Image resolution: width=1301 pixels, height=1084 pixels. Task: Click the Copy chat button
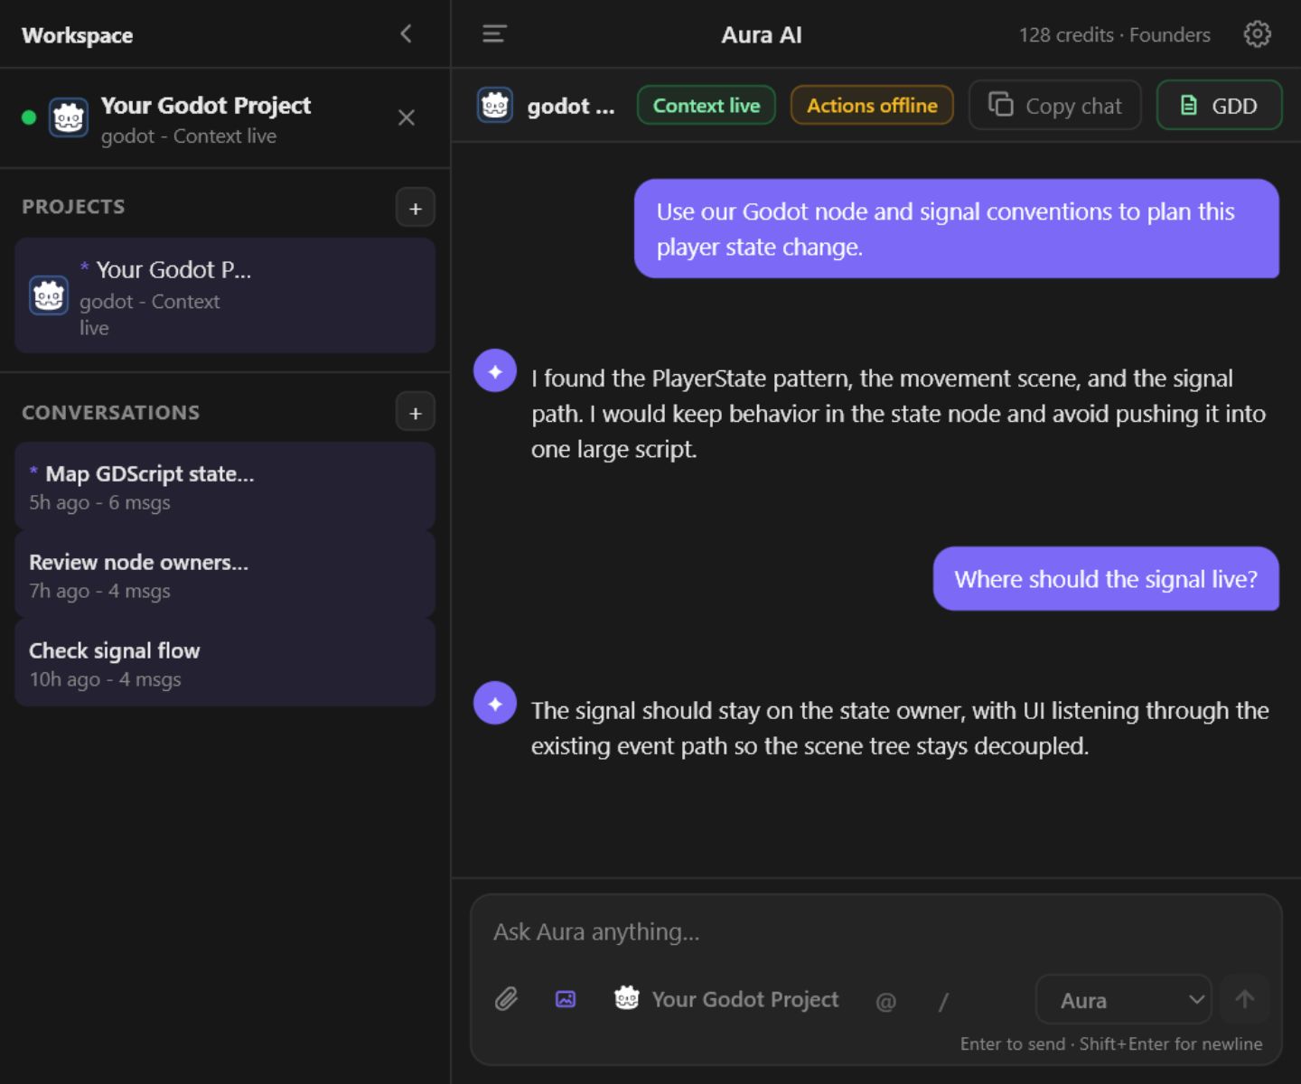tap(1055, 106)
